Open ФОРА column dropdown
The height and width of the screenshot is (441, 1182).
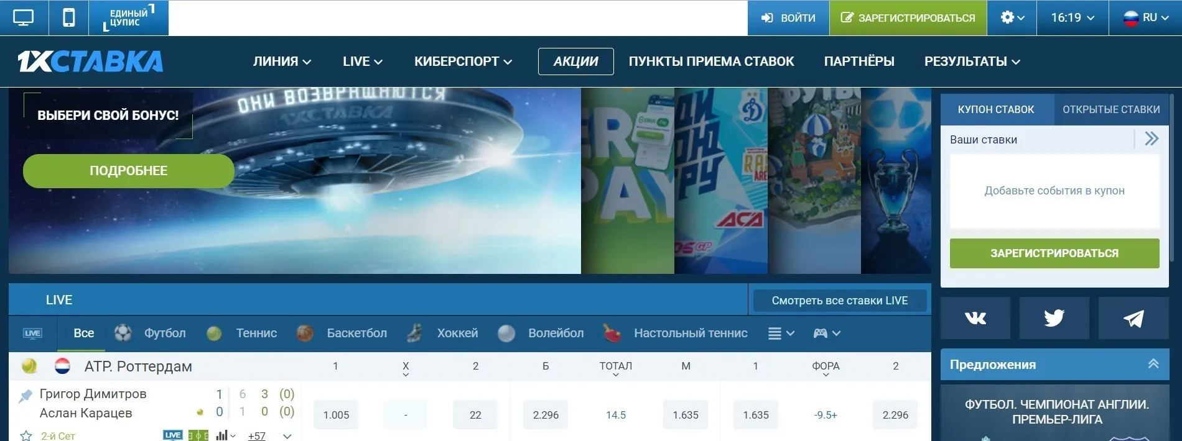click(826, 368)
